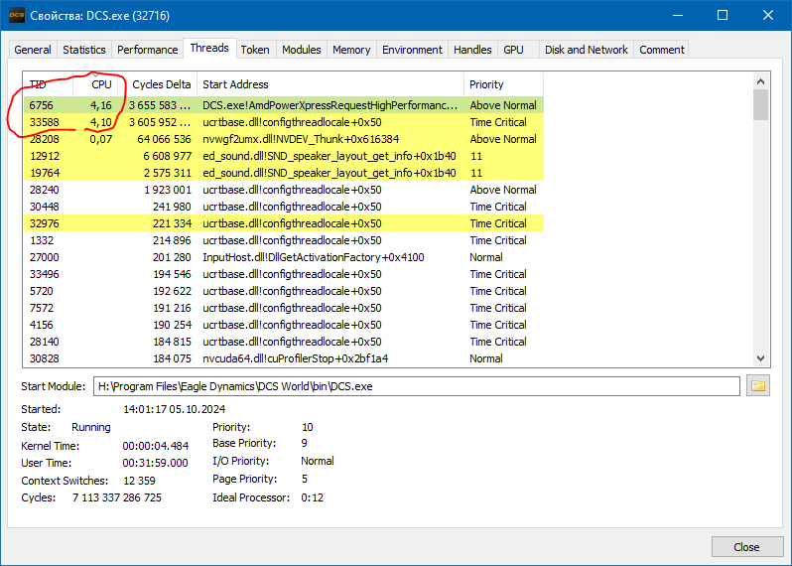This screenshot has width=792, height=566.
Task: Select the Performance tab
Action: coord(148,50)
